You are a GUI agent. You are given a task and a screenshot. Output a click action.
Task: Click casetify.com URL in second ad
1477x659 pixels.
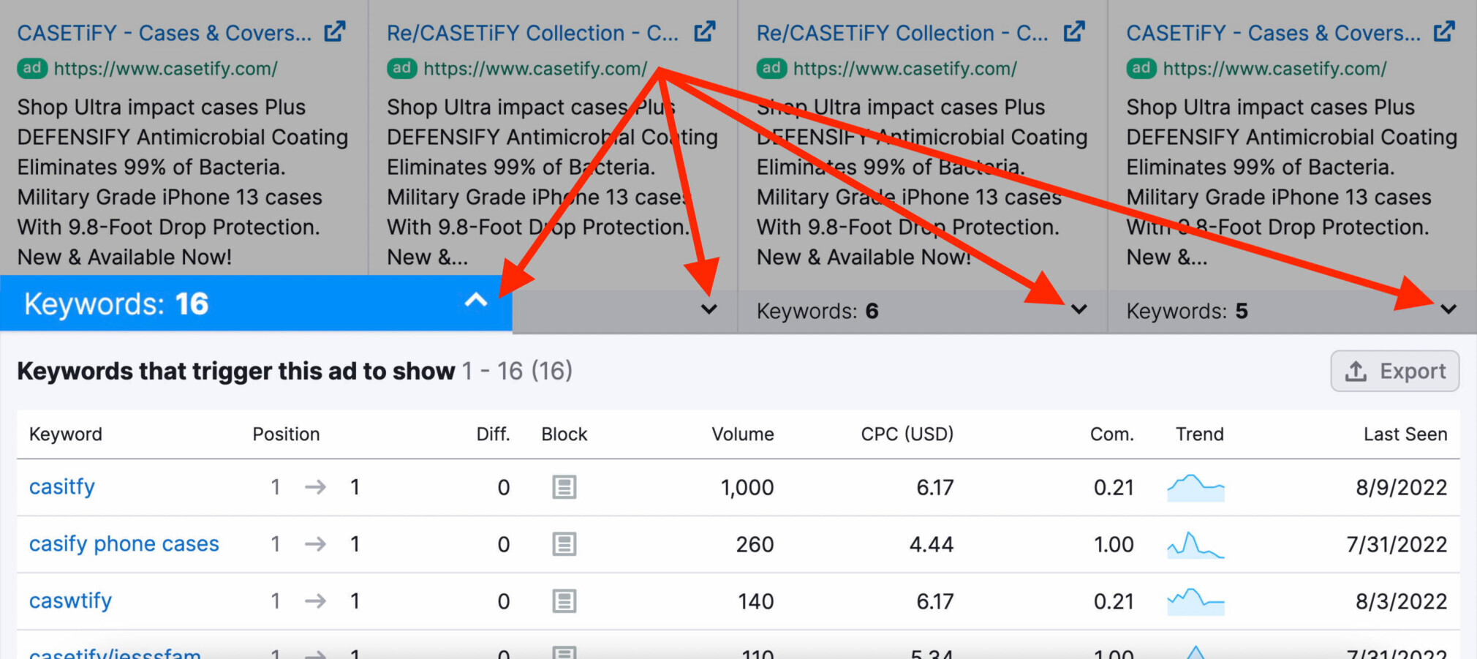(x=535, y=69)
